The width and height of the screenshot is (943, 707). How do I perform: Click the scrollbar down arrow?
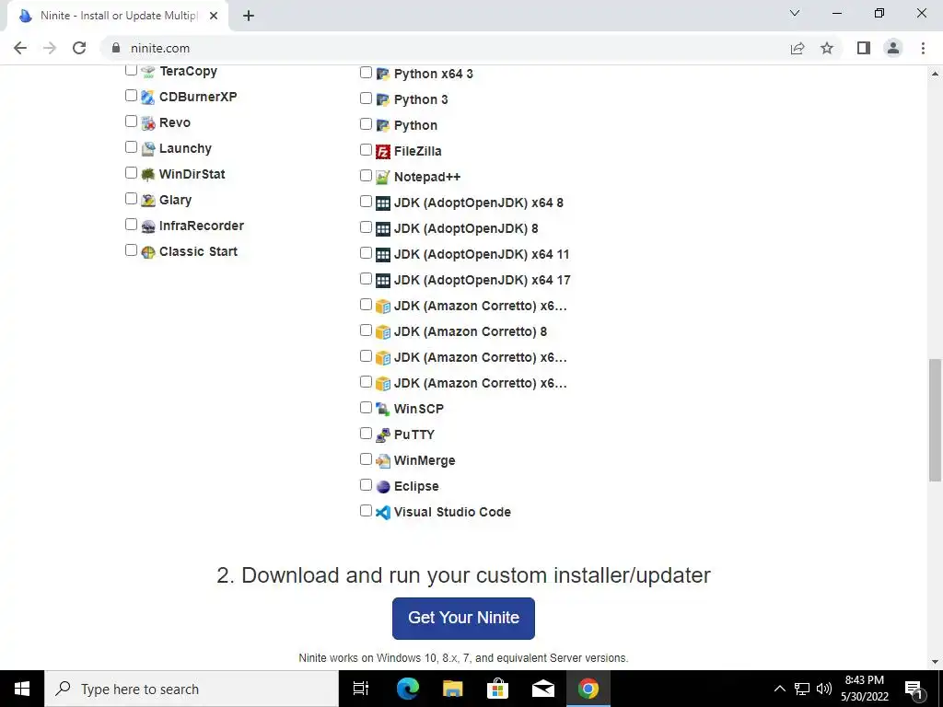935,662
